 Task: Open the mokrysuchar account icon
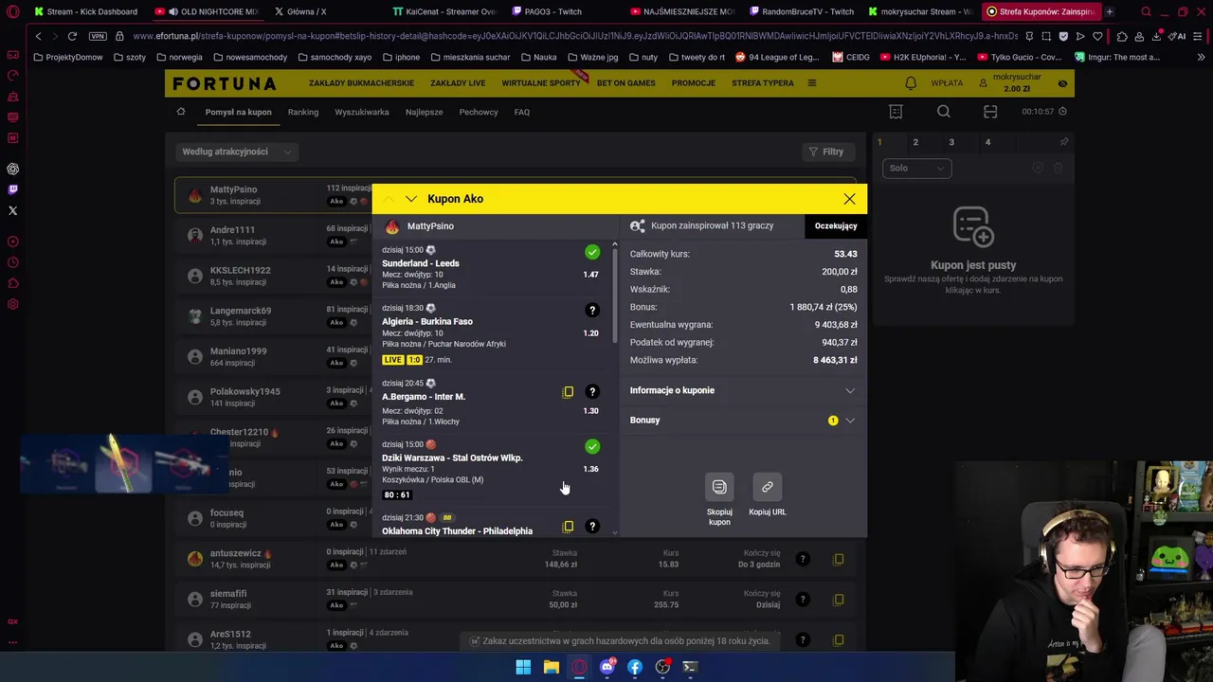click(x=983, y=83)
